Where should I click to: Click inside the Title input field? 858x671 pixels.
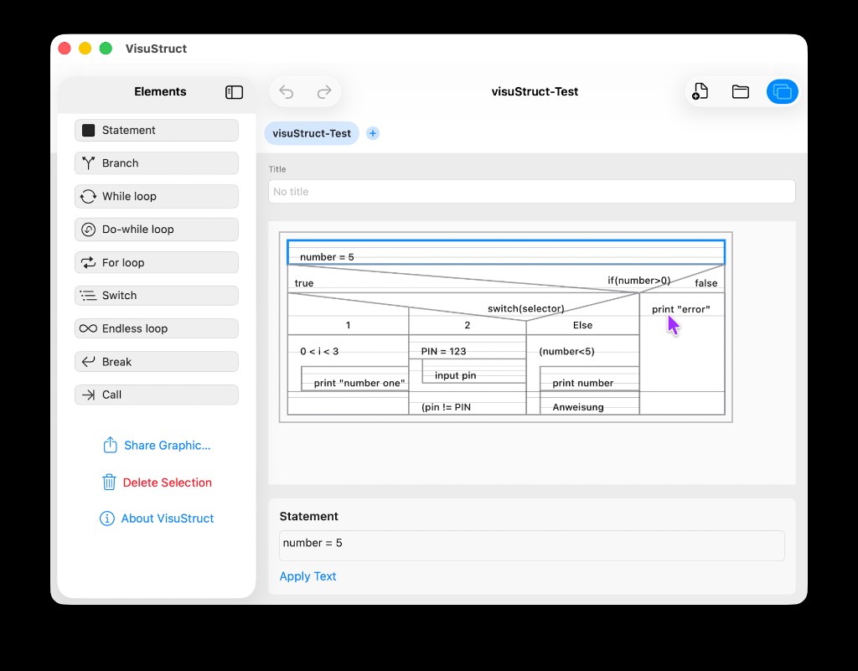point(531,191)
